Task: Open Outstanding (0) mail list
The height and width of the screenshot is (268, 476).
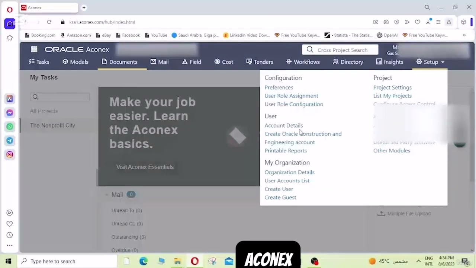Action: tap(128, 237)
